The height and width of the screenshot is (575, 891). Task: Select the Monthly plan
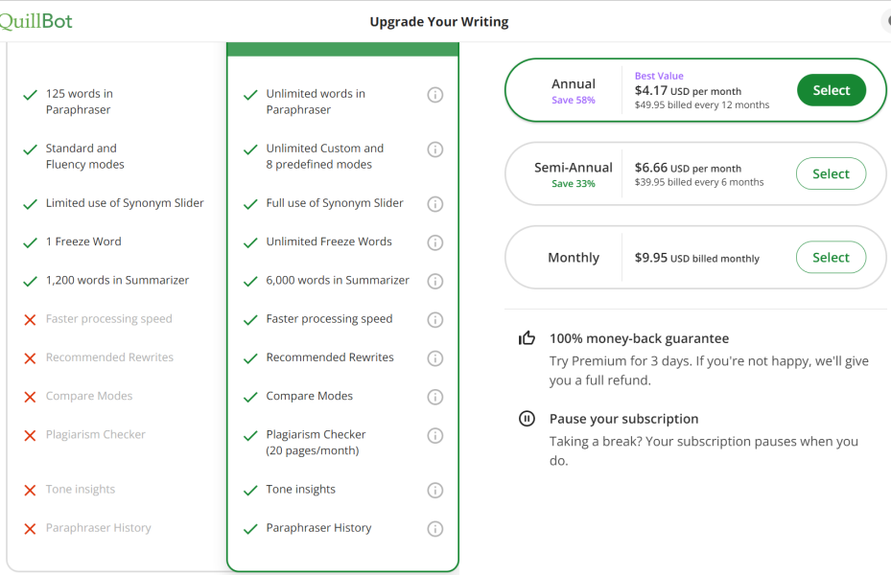pos(832,257)
